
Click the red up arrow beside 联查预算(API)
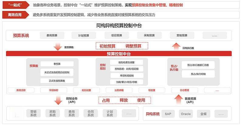point(179,100)
